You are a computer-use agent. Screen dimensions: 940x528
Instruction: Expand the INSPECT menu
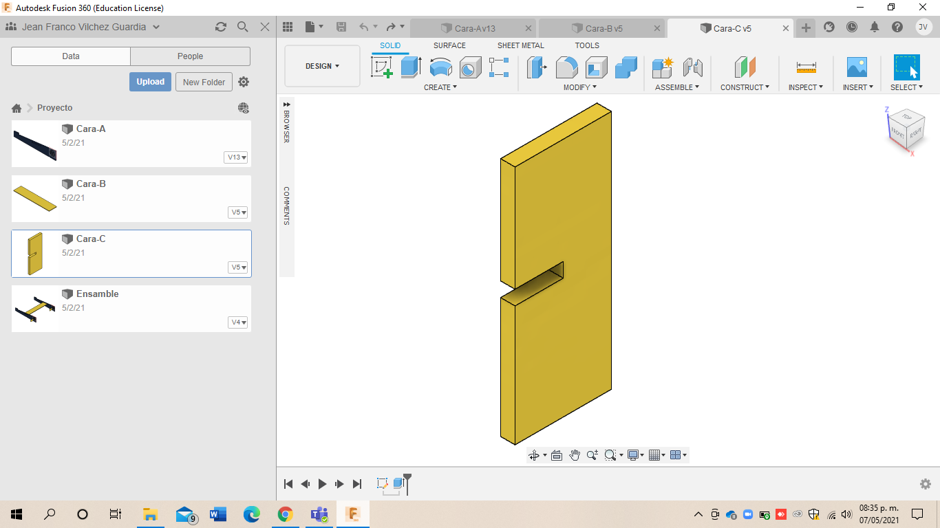click(806, 87)
